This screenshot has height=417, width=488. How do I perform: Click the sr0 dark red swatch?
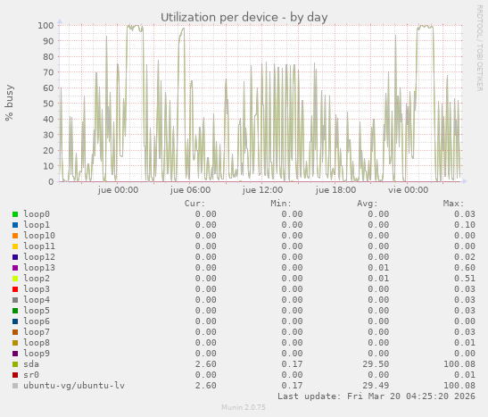click(15, 375)
